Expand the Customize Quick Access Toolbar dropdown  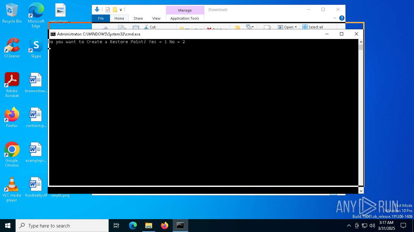[x=121, y=10]
